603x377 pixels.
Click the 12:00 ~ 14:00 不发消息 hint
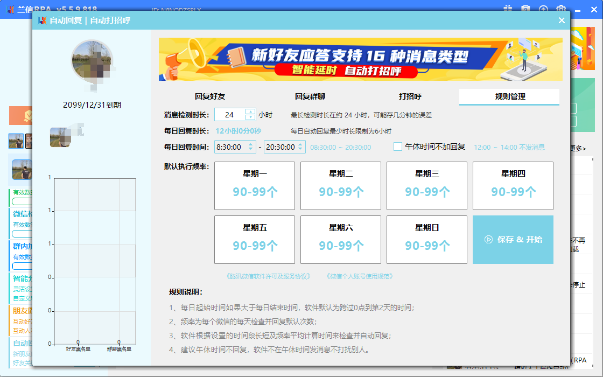pos(509,148)
